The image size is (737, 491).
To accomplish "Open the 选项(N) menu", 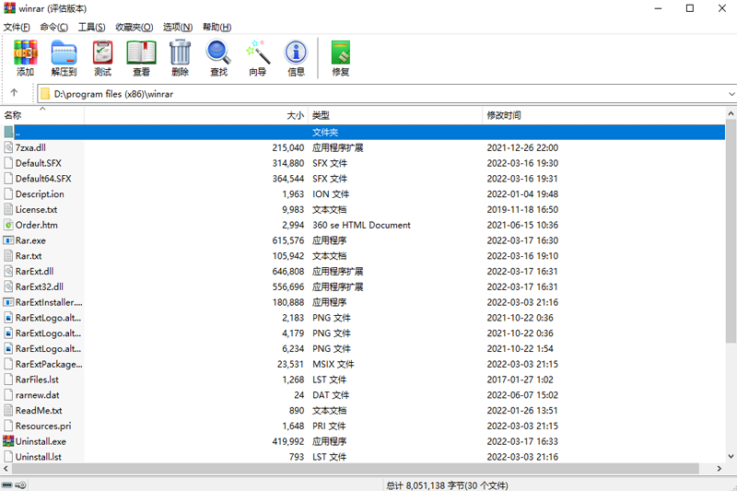I will pos(178,28).
